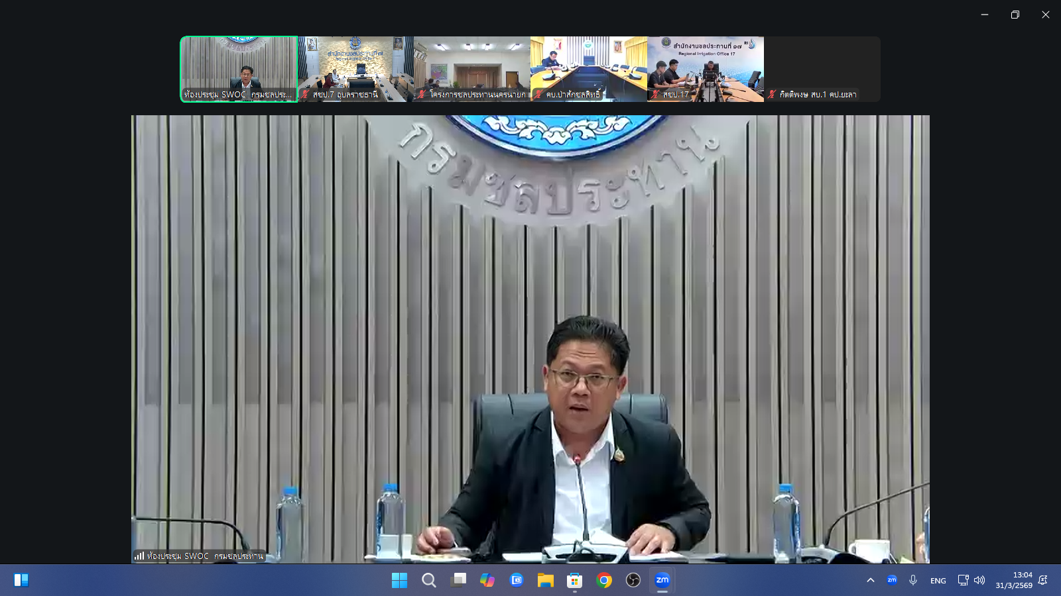This screenshot has height=596, width=1061.
Task: Select the สชป.17 participant video thumbnail
Action: (x=706, y=69)
